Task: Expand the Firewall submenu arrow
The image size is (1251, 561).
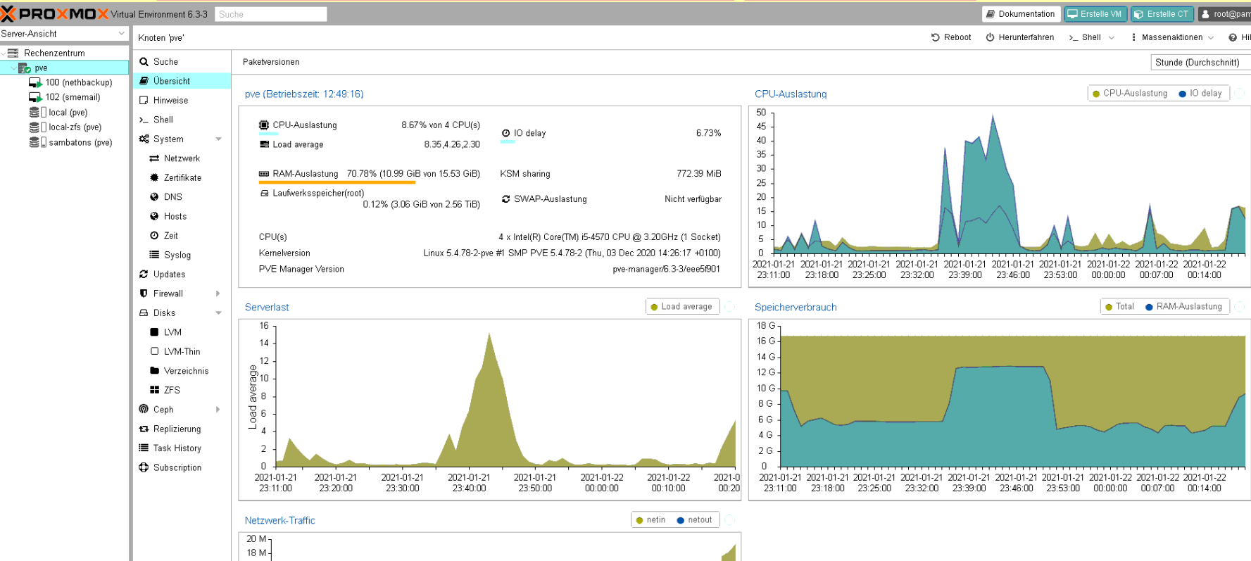Action: [218, 294]
